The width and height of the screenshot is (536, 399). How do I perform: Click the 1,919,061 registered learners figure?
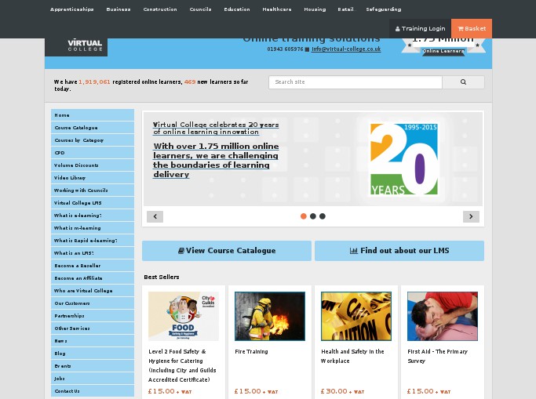[x=94, y=82]
